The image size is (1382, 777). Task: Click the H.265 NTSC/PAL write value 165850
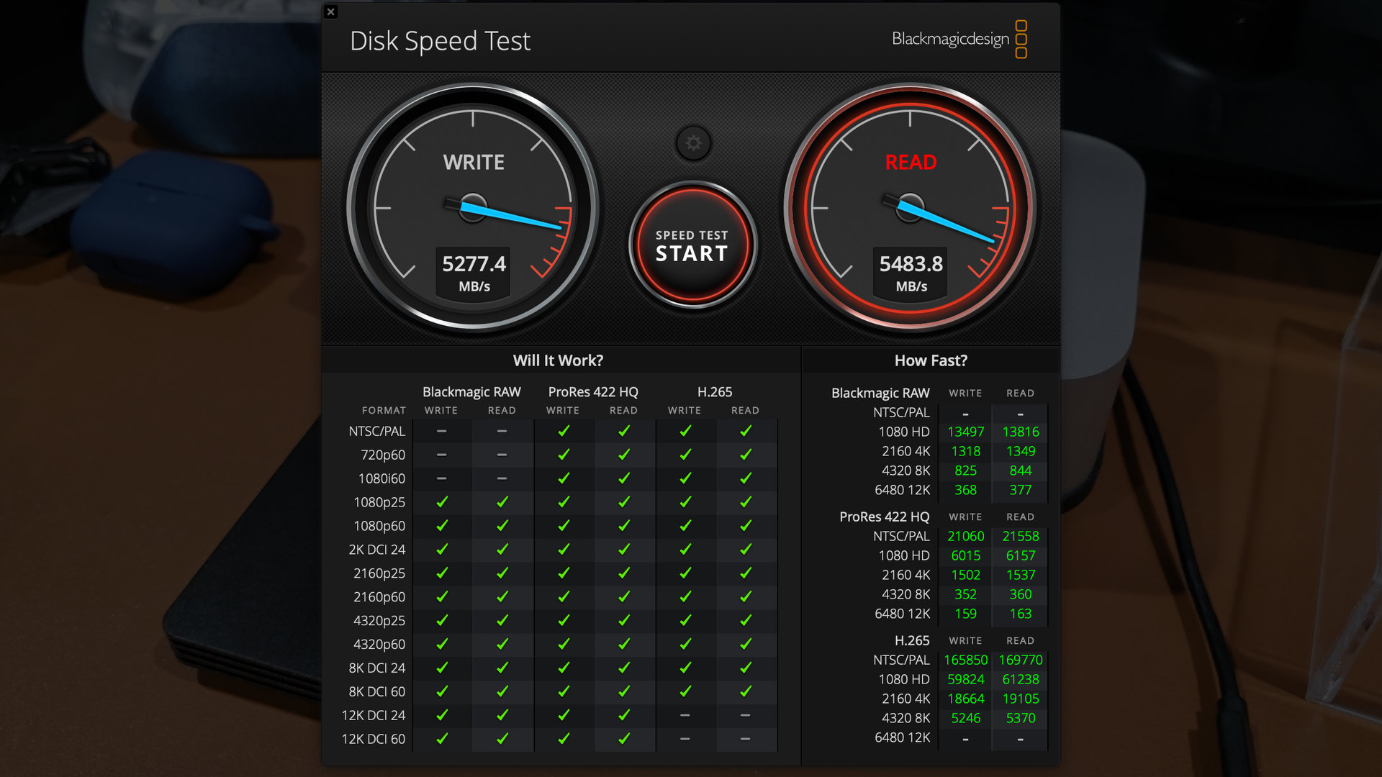[965, 660]
